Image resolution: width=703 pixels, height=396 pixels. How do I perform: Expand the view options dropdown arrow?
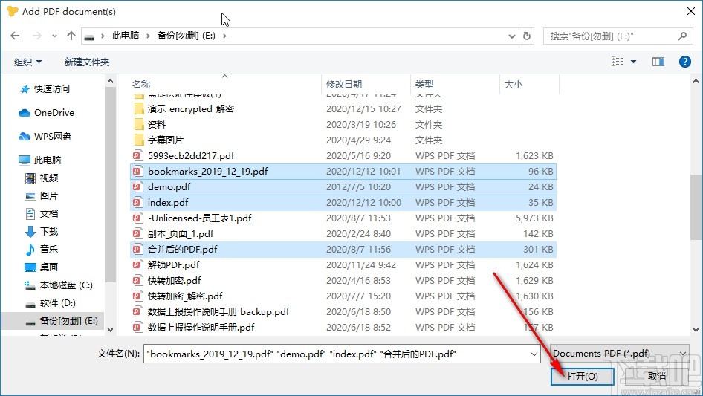pos(633,62)
